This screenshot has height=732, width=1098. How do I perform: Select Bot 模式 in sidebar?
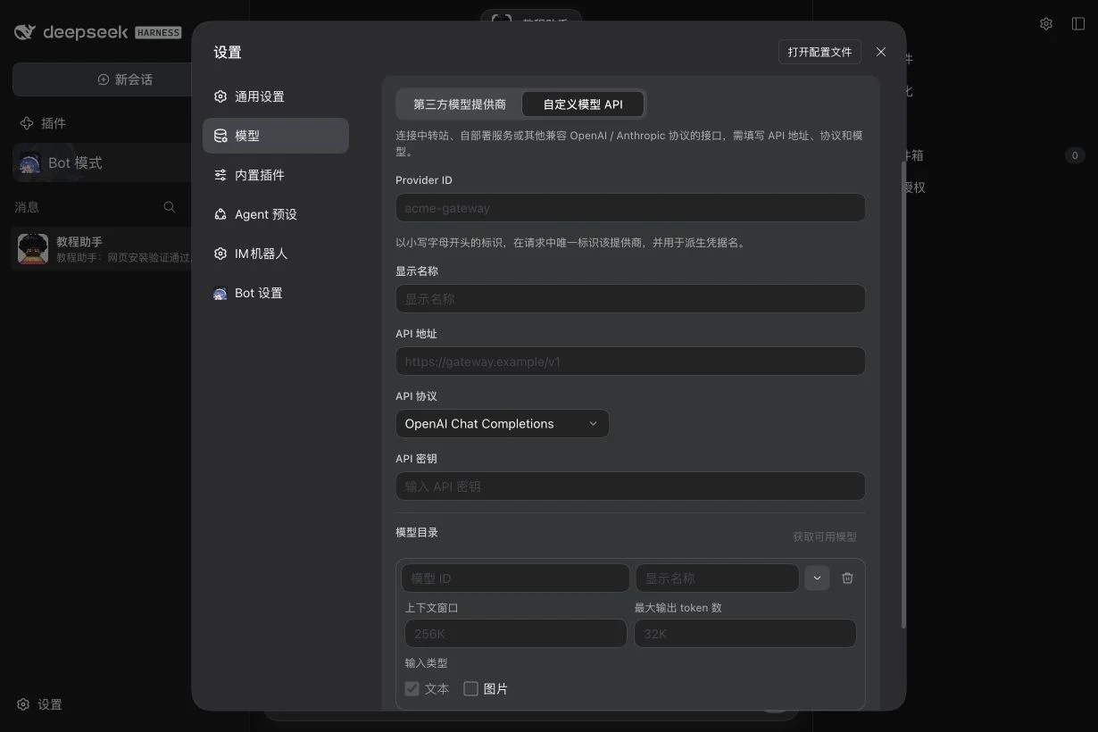[103, 162]
